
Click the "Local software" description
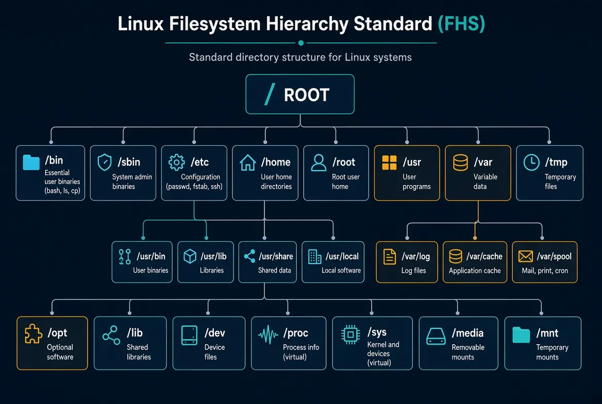tap(341, 271)
